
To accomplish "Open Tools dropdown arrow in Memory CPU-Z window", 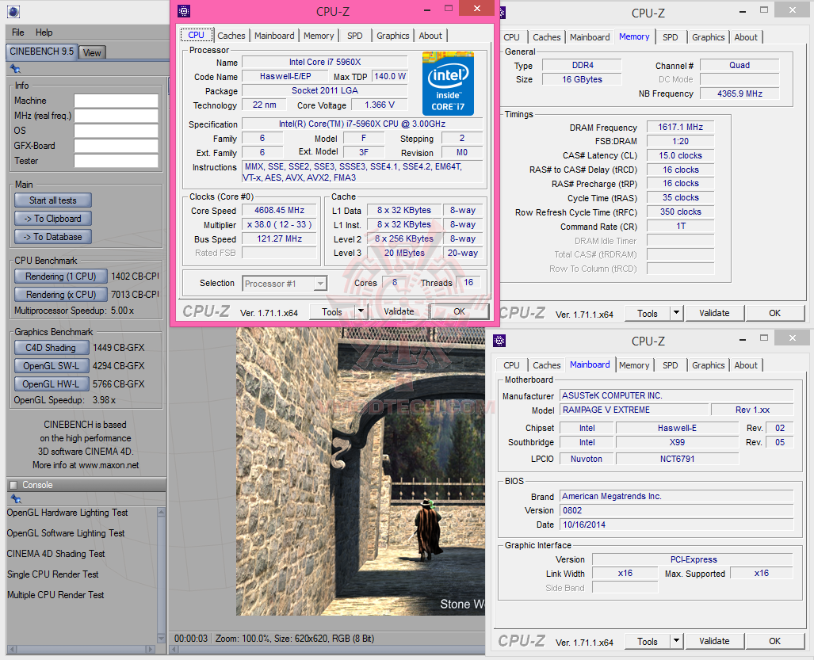I will (676, 313).
